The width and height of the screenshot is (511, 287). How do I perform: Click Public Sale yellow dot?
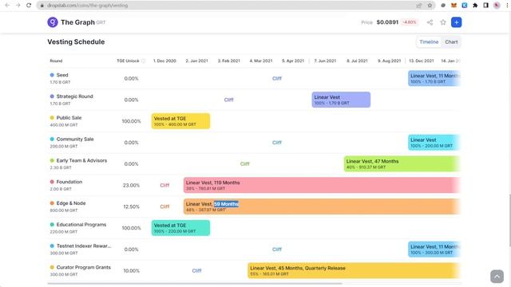[52, 117]
